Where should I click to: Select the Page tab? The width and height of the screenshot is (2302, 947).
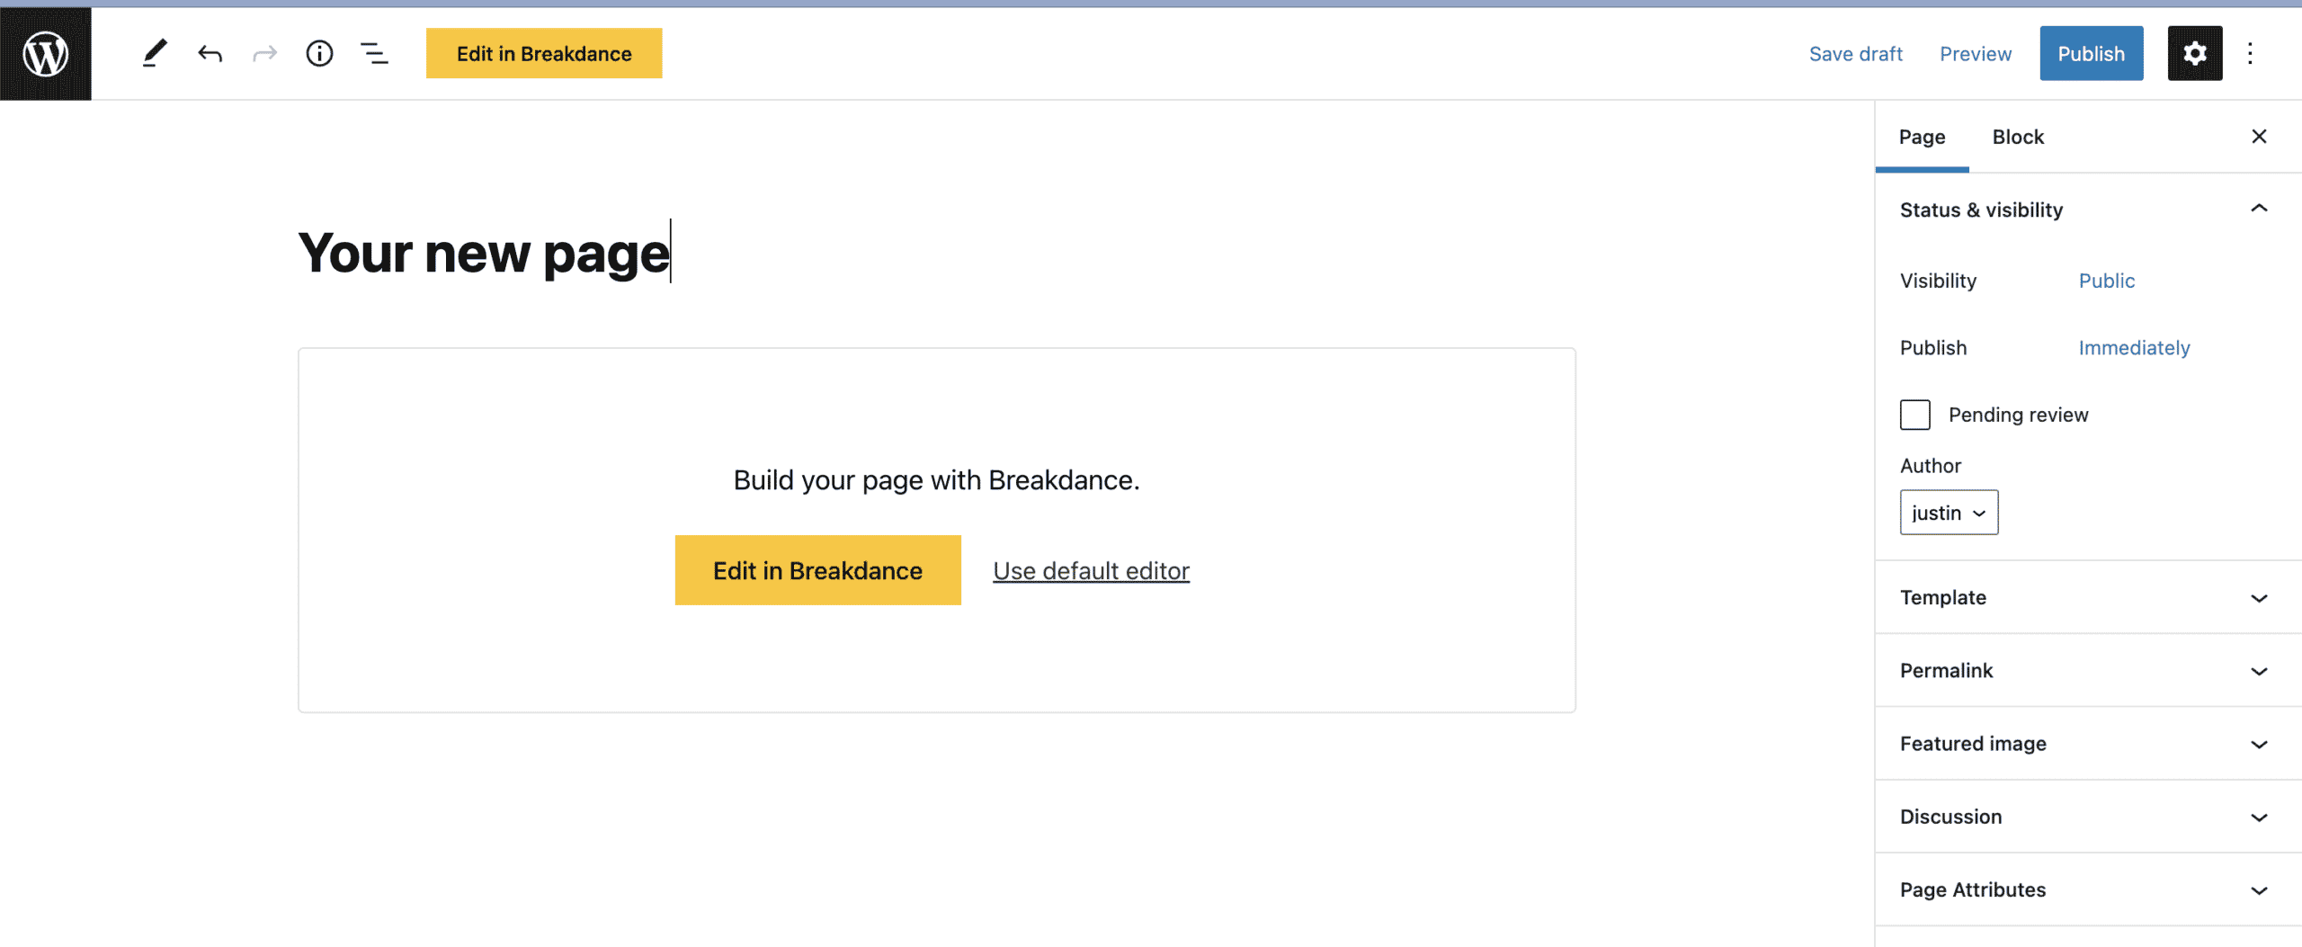click(1922, 137)
